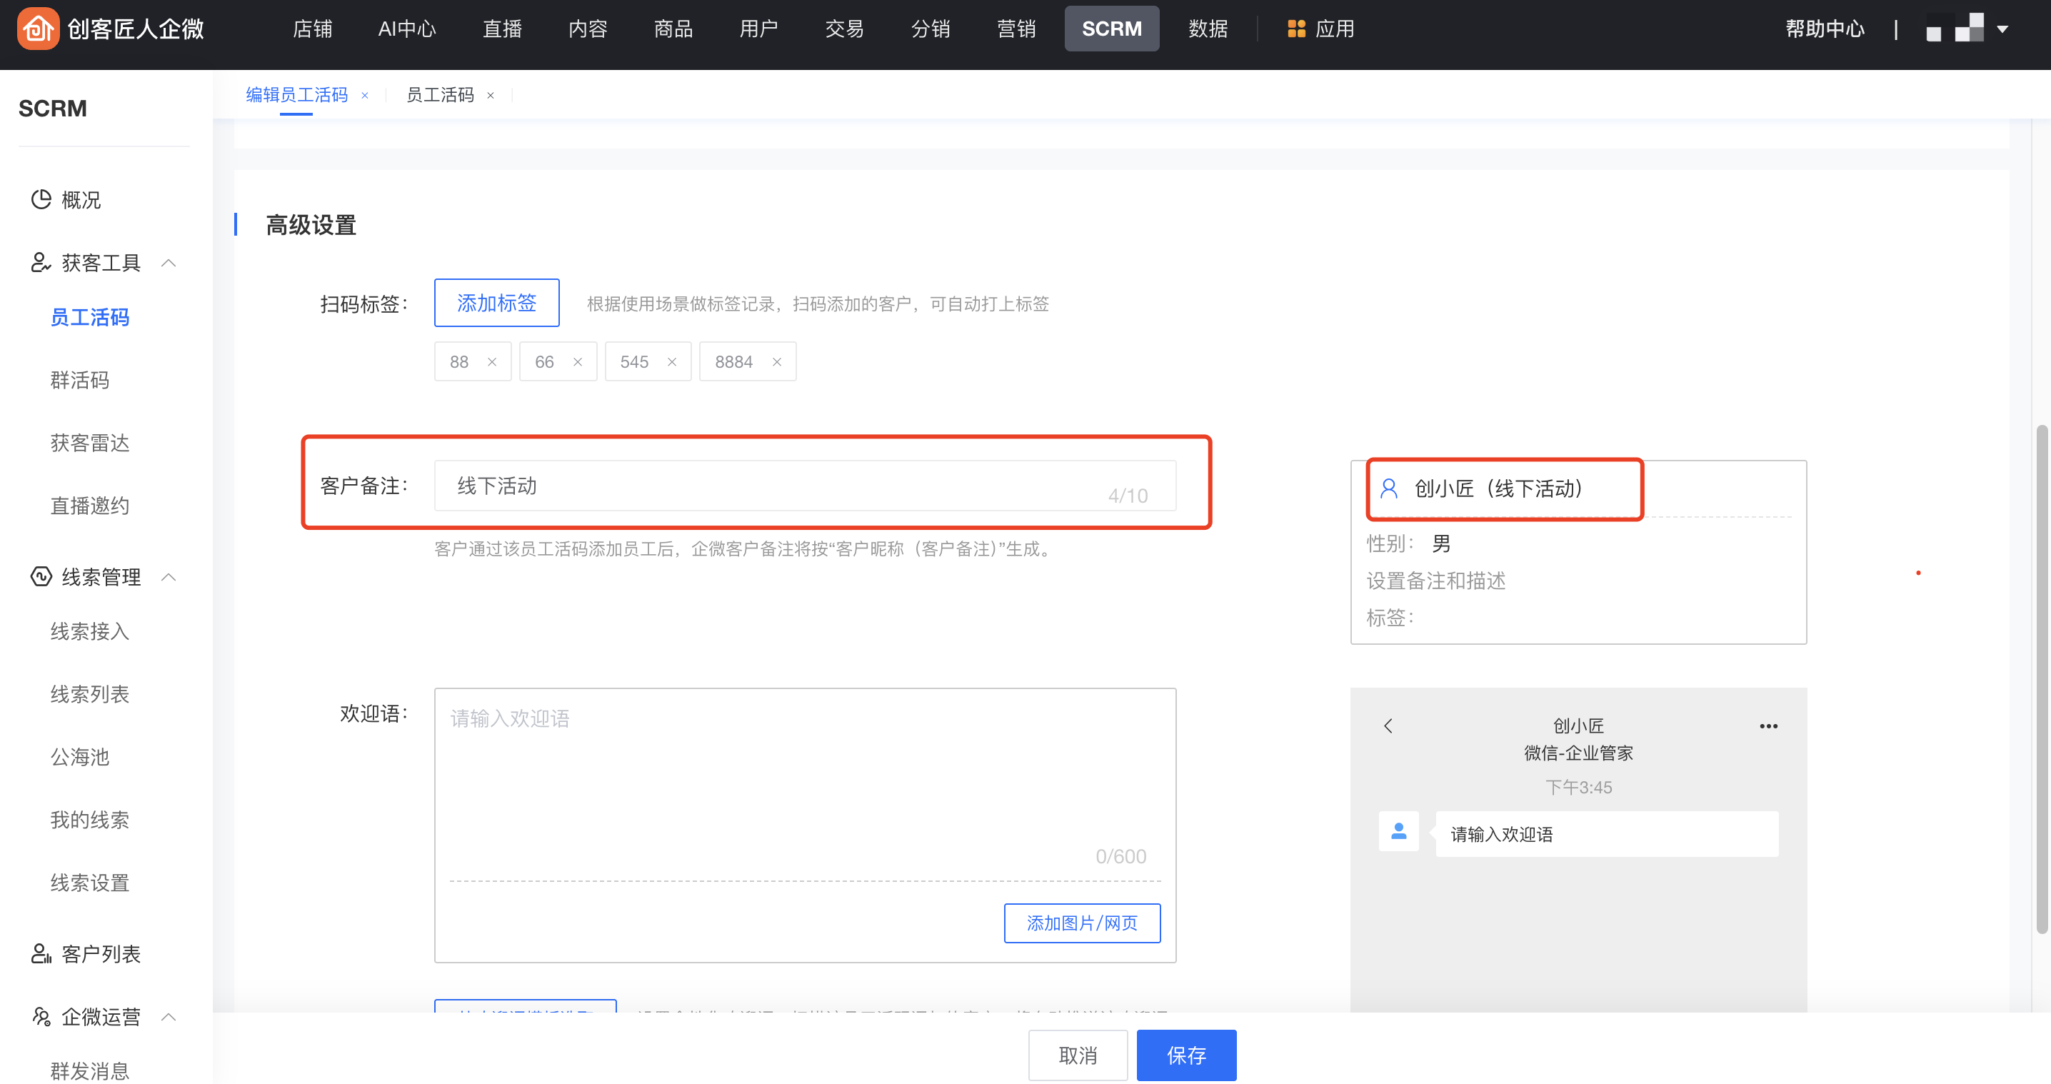The image size is (2051, 1084).
Task: Go to 线索列表 in sidebar
Action: point(90,695)
